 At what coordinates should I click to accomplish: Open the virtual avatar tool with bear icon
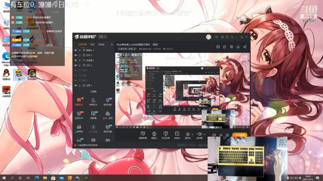107,129
